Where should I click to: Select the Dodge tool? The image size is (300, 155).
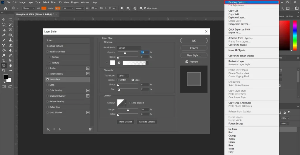point(4,55)
